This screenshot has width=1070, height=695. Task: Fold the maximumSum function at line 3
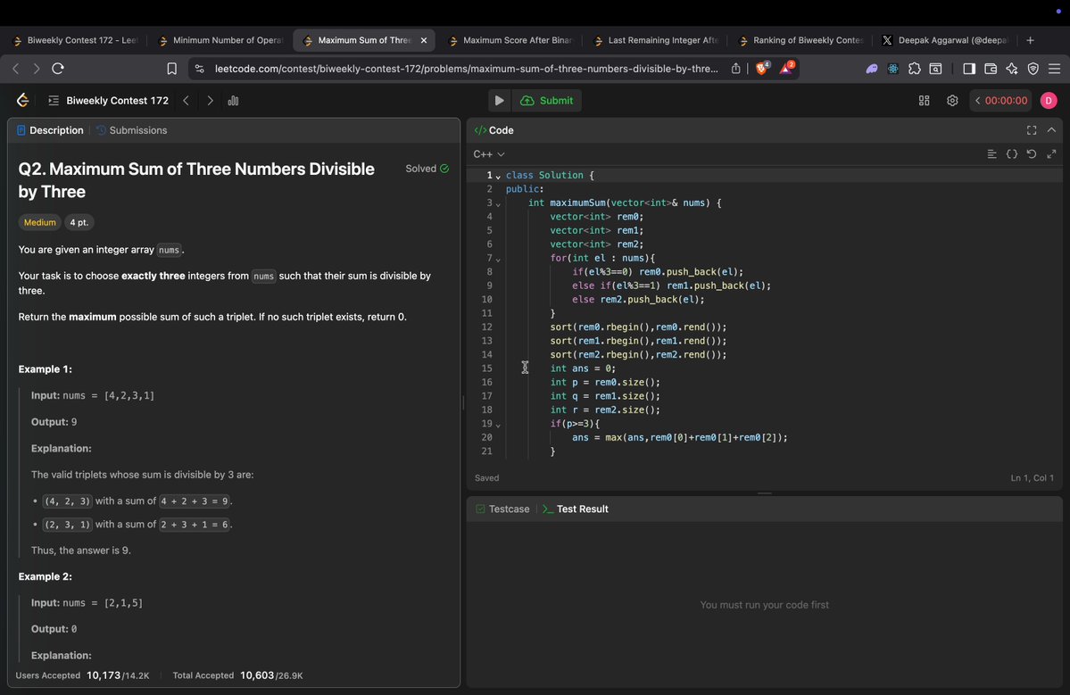[x=498, y=204]
